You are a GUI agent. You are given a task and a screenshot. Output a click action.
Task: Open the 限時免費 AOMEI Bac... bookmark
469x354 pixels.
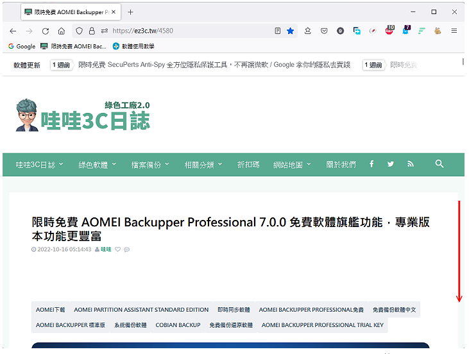[74, 46]
